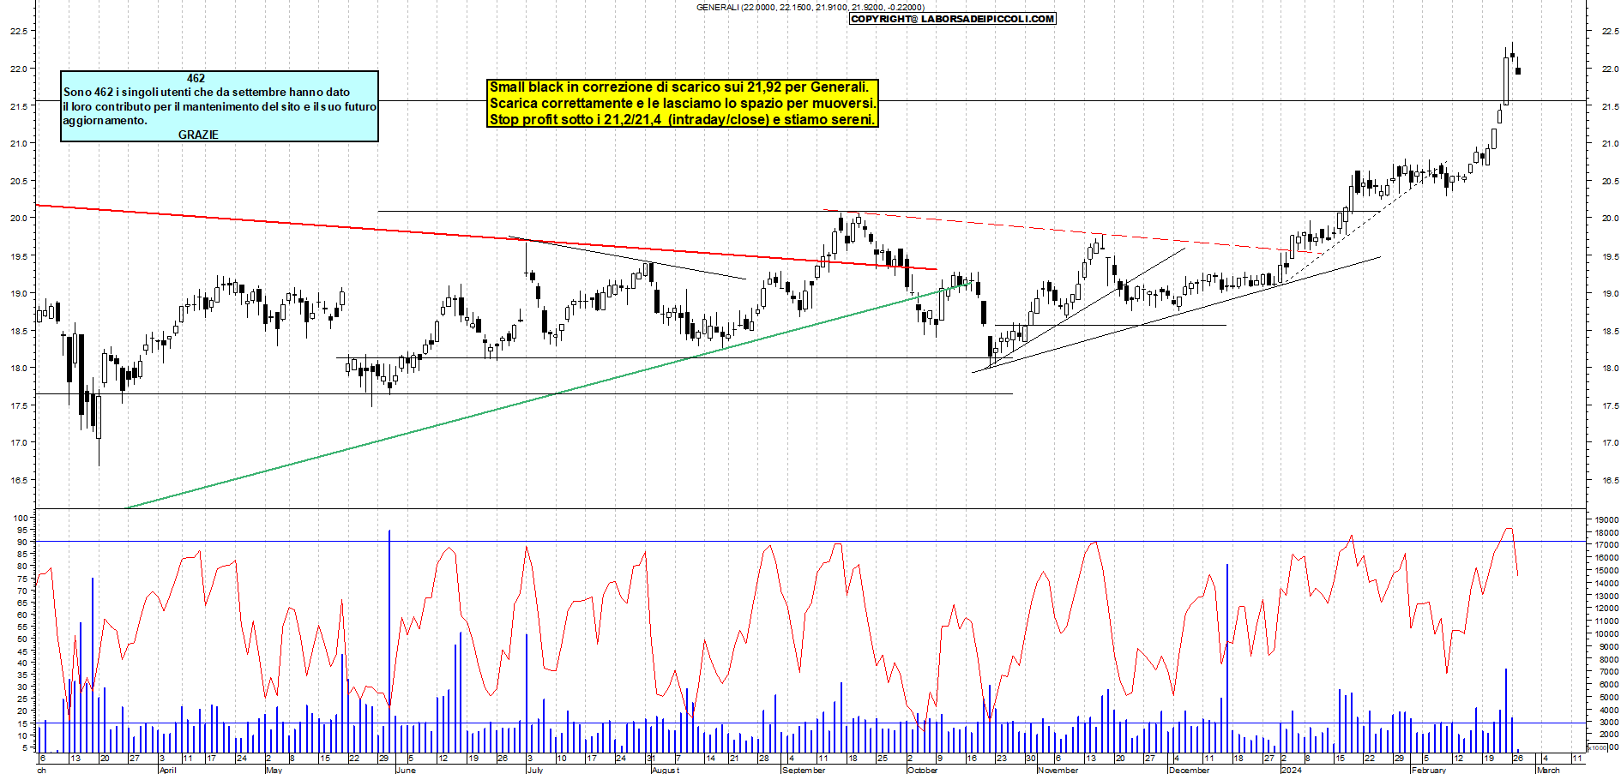
Task: Click the 100 value on the oscillator scale
Action: coord(21,519)
